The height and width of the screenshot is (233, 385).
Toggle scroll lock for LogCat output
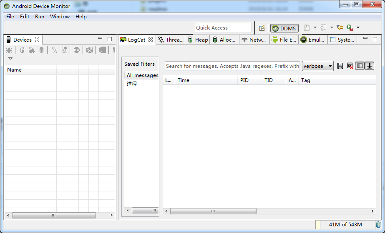coord(370,66)
